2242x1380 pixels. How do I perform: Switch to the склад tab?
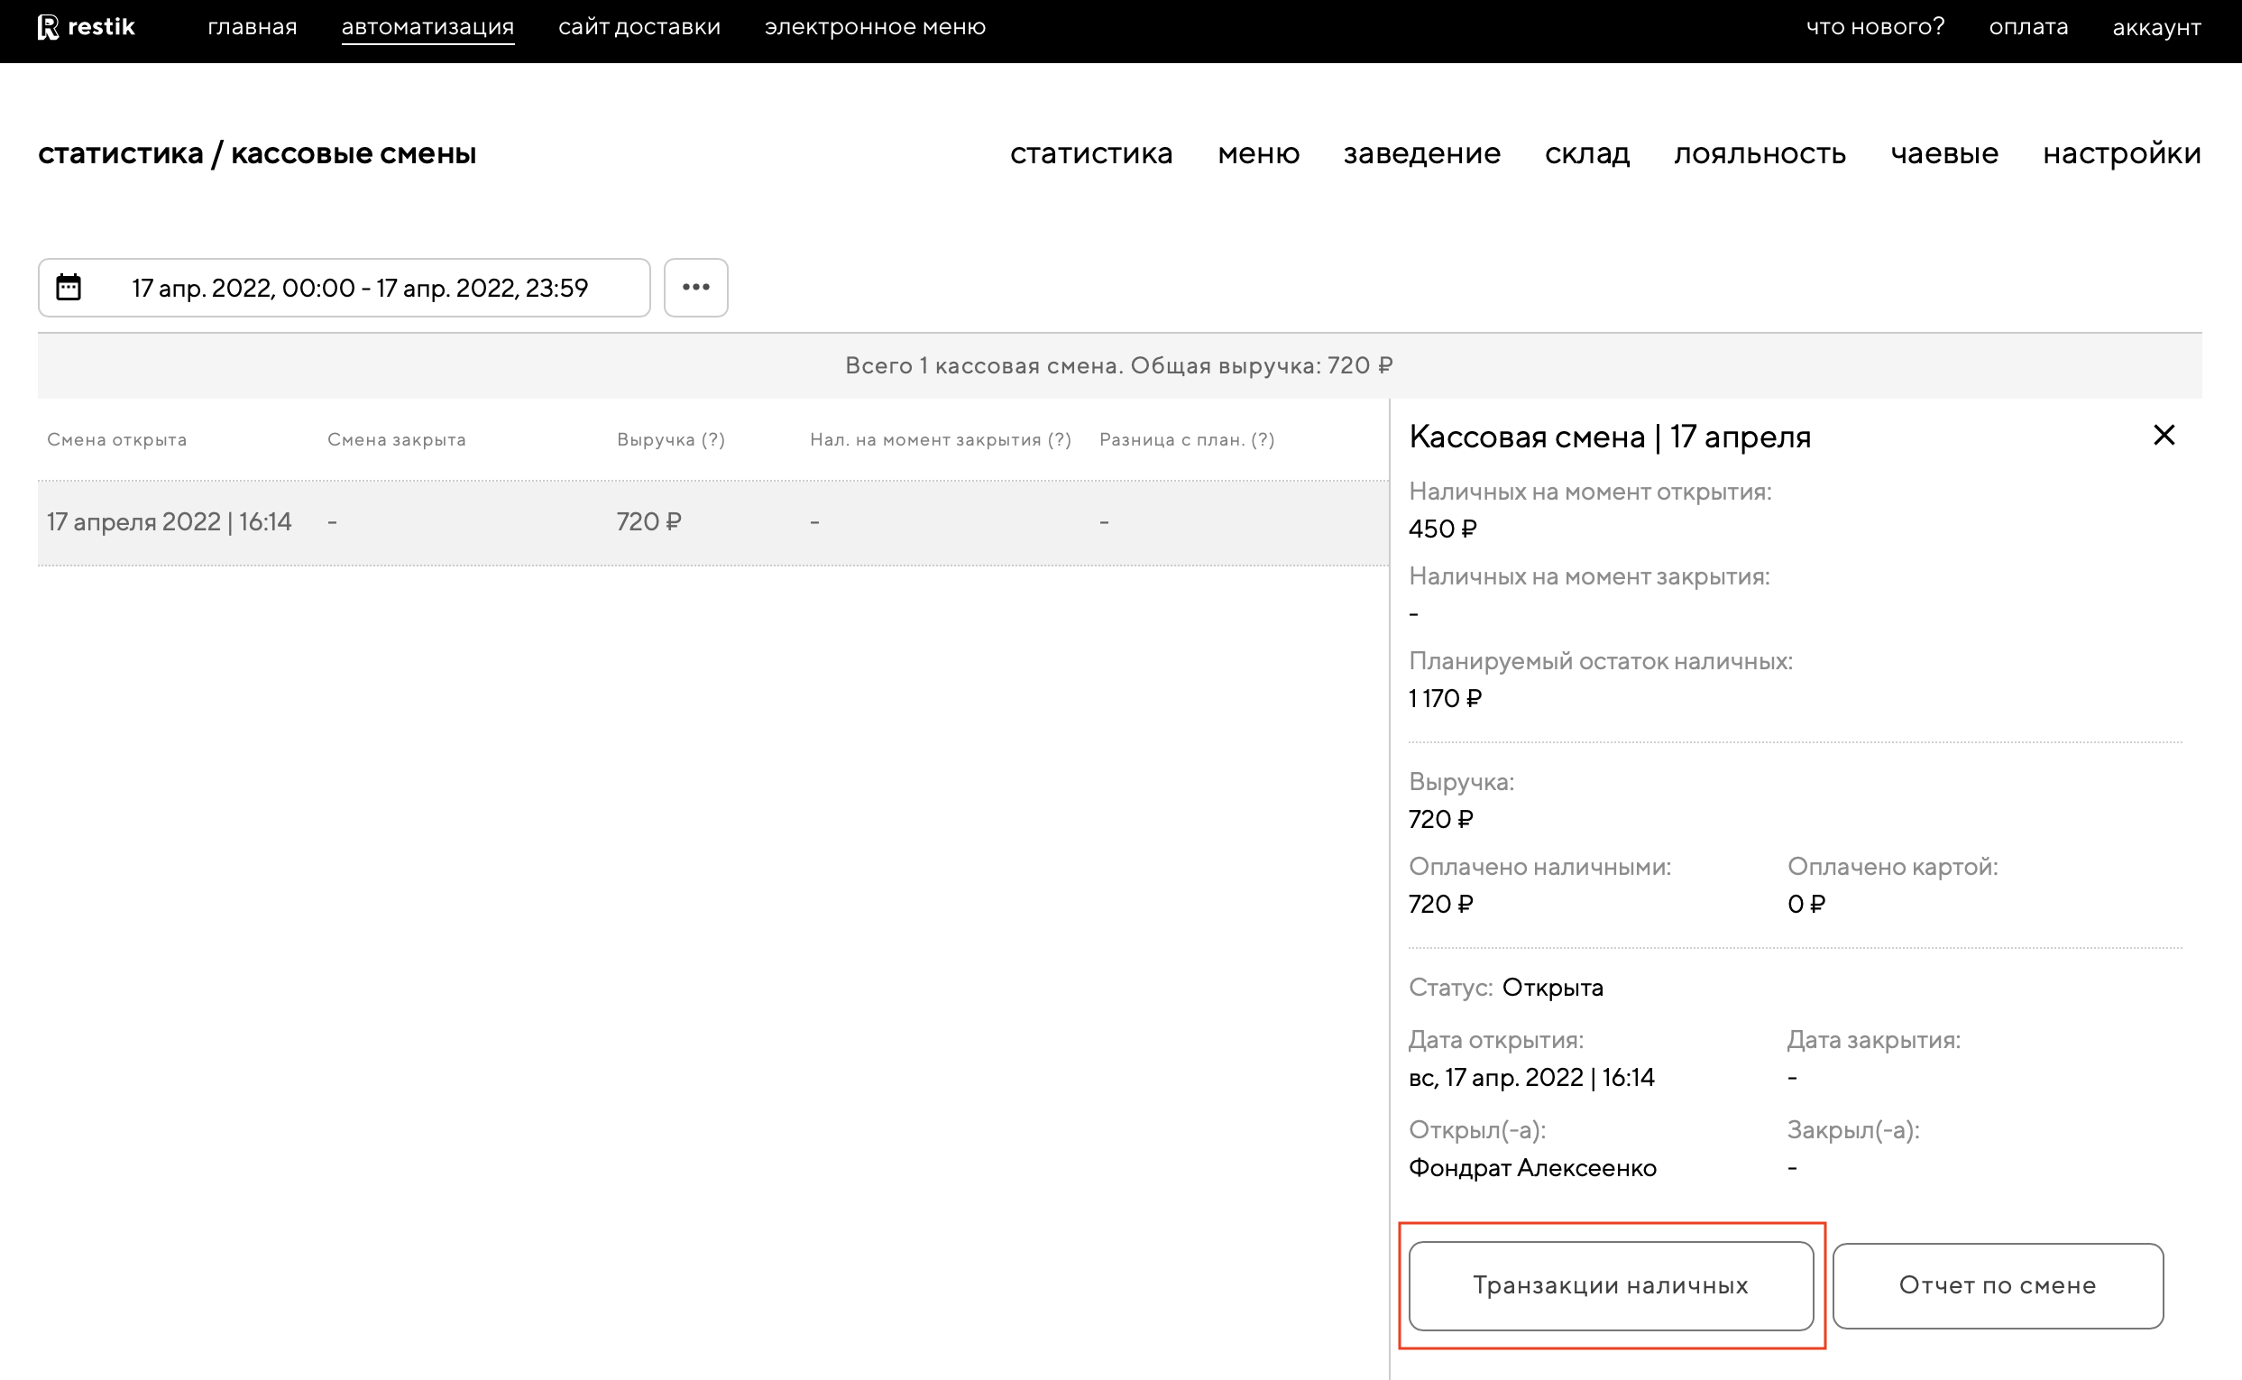pyautogui.click(x=1586, y=153)
